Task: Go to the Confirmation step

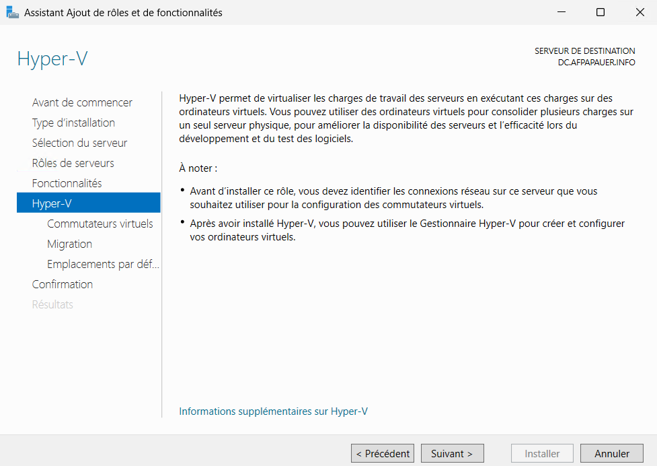Action: coord(63,284)
